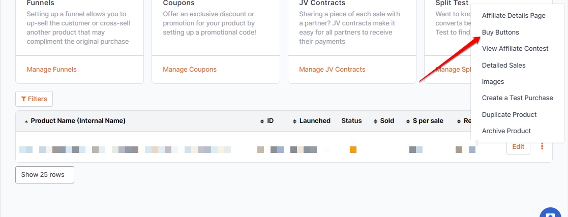
Task: Open the Show 25 rows selector
Action: [45, 175]
